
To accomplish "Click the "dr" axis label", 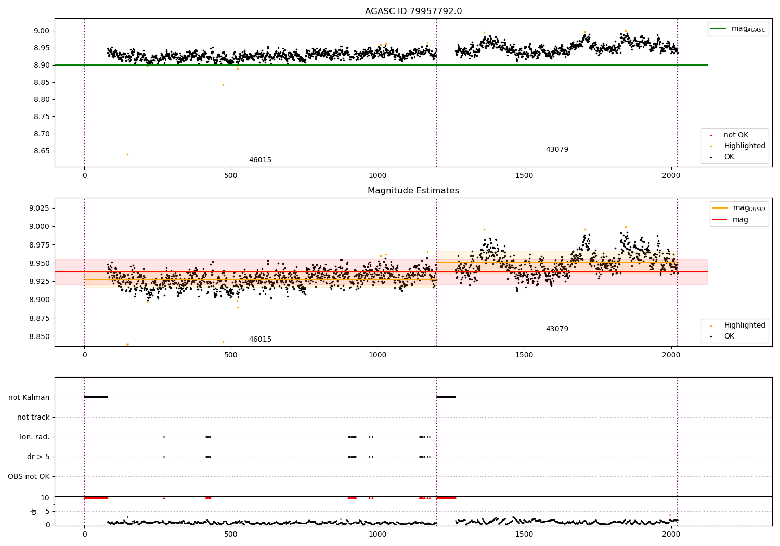I will pyautogui.click(x=34, y=511).
